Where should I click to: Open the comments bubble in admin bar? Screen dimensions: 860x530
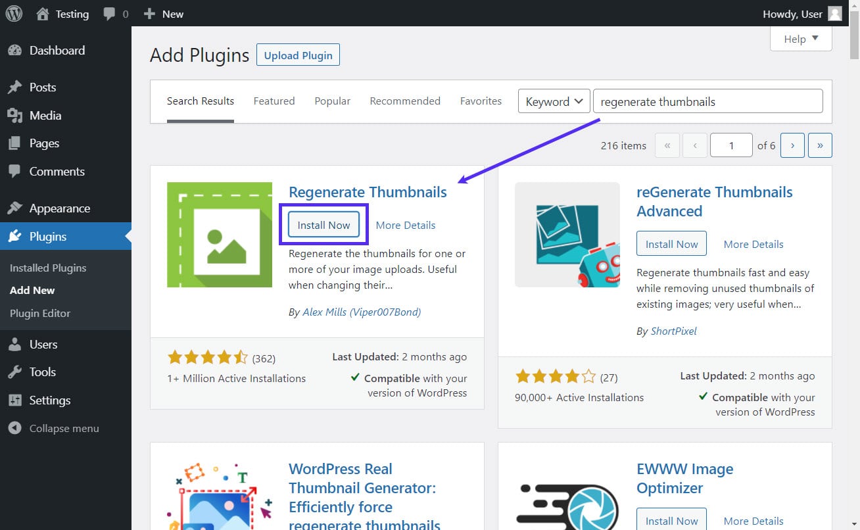pyautogui.click(x=116, y=14)
